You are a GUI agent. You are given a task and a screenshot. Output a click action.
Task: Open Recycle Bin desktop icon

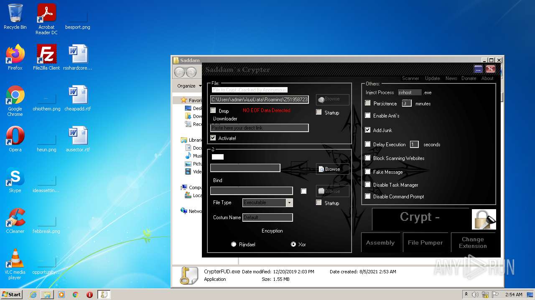15,17
